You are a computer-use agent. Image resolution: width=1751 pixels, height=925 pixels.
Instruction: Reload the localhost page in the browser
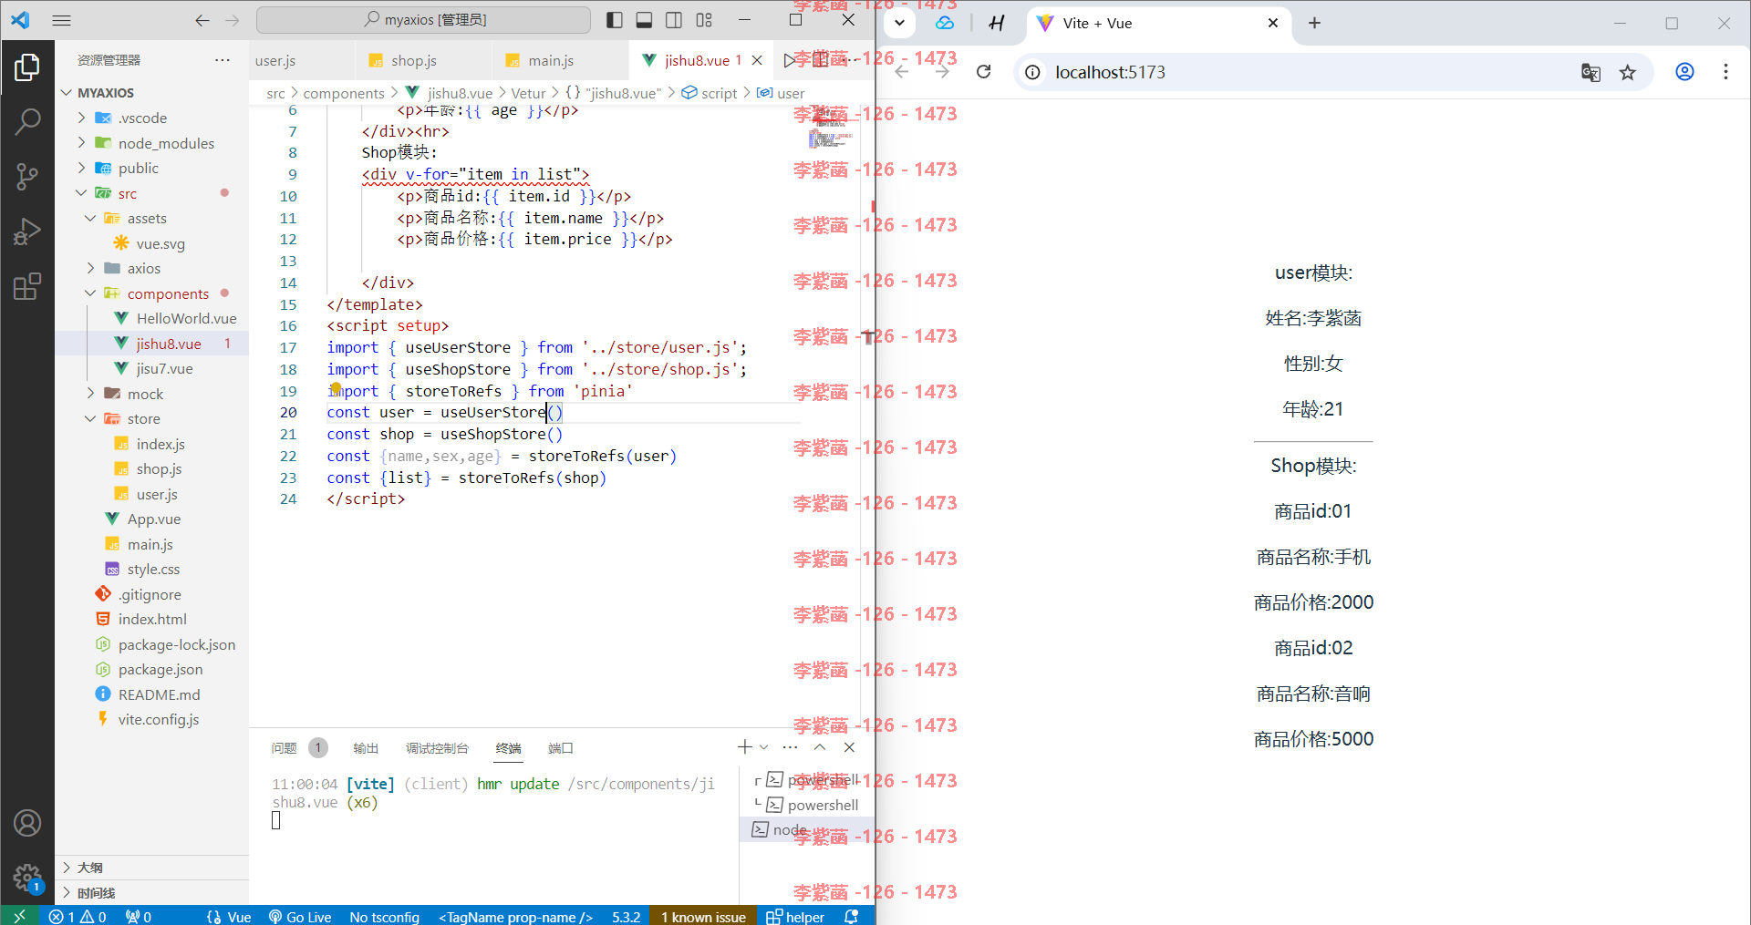983,72
